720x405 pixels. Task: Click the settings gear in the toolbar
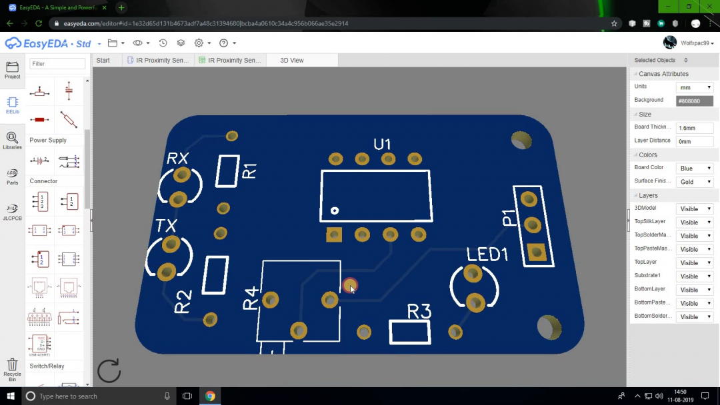point(199,42)
